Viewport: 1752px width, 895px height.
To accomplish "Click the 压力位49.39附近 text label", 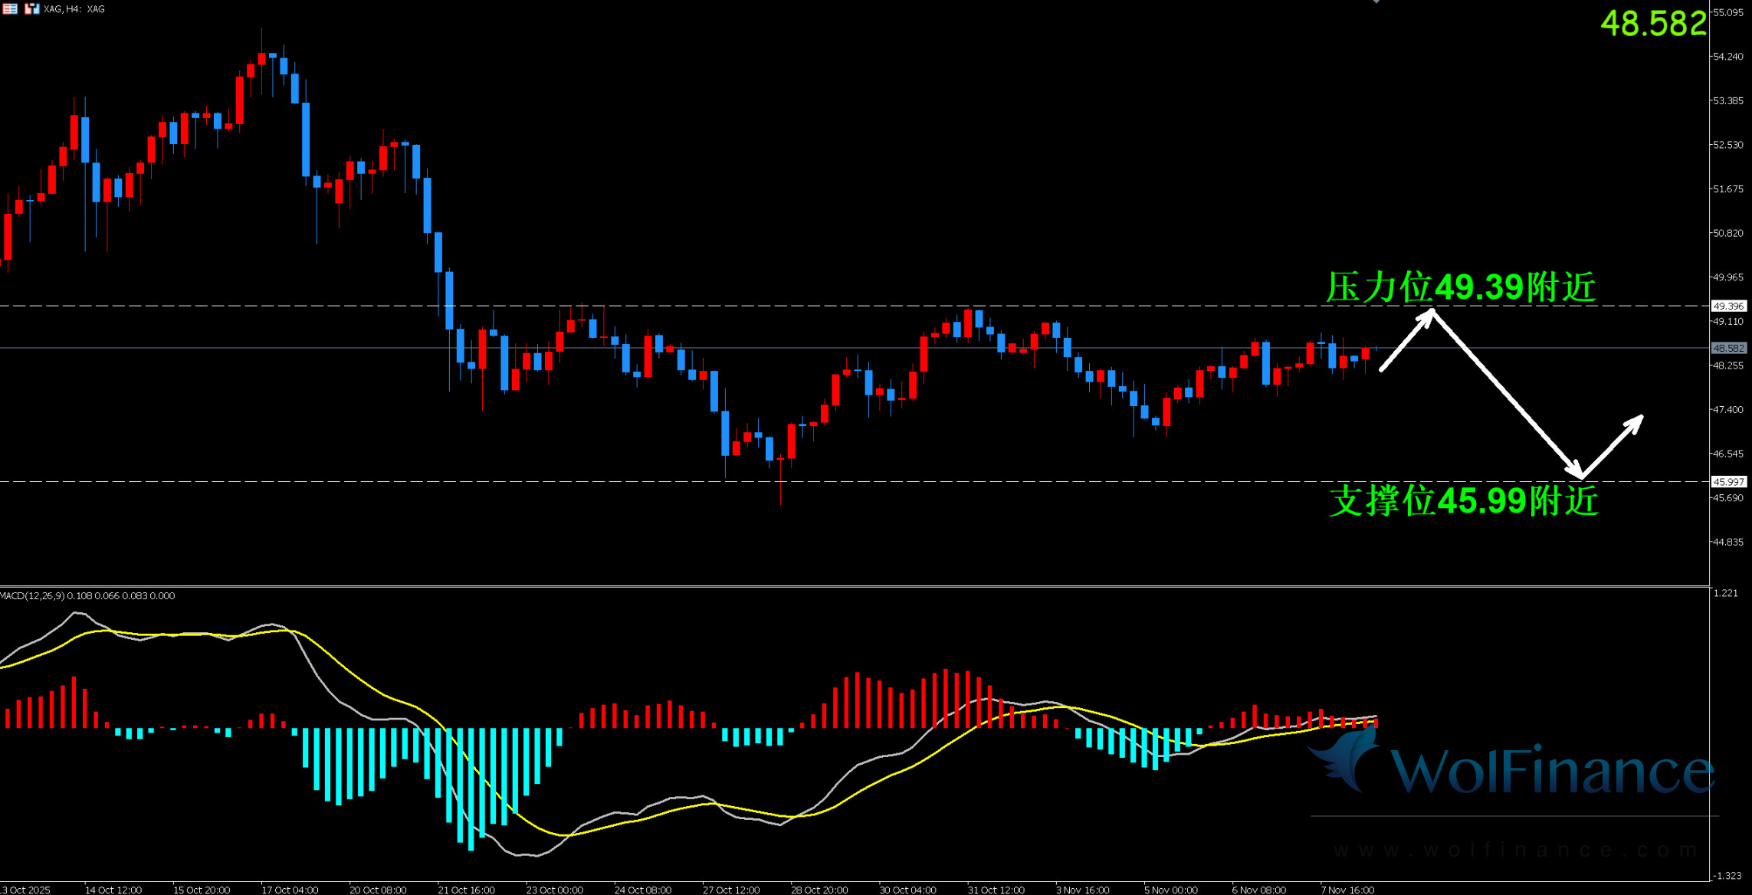I will (1461, 288).
